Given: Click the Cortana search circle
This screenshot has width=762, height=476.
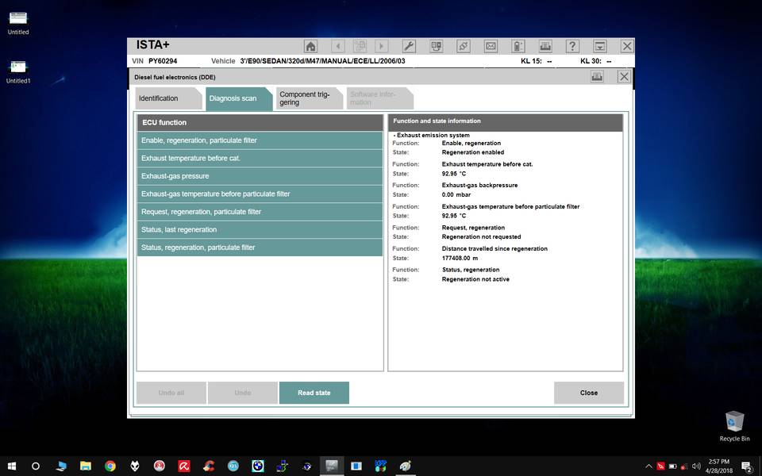Looking at the screenshot, I should pos(36,466).
